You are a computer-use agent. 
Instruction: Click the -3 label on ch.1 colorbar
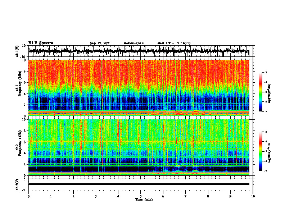point(266,72)
